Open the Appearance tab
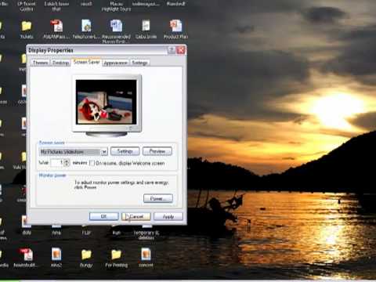This screenshot has width=376, height=282. (x=115, y=63)
